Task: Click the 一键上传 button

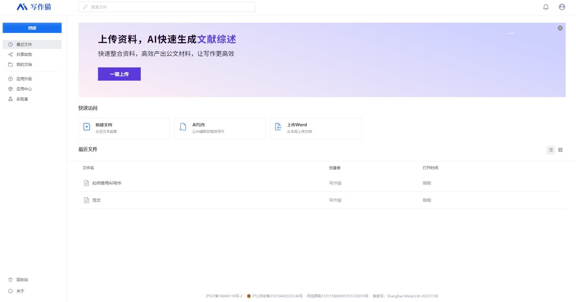Action: coord(119,74)
